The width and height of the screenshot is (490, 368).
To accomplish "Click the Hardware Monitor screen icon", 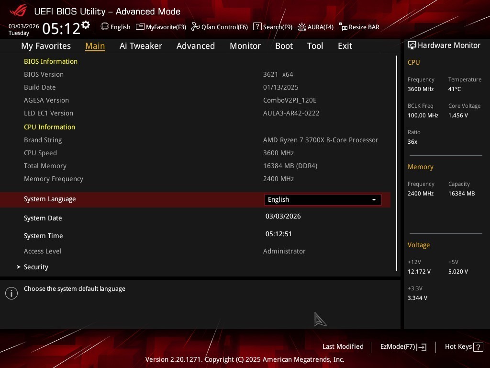I will tap(412, 45).
